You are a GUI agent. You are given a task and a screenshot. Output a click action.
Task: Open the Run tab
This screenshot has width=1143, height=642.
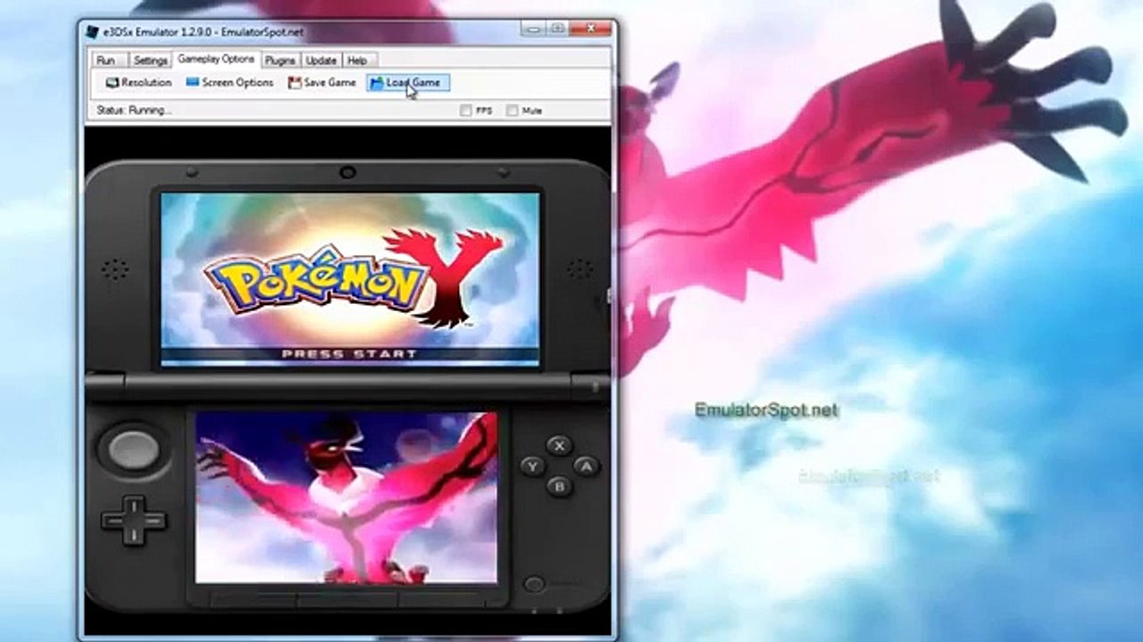[105, 61]
